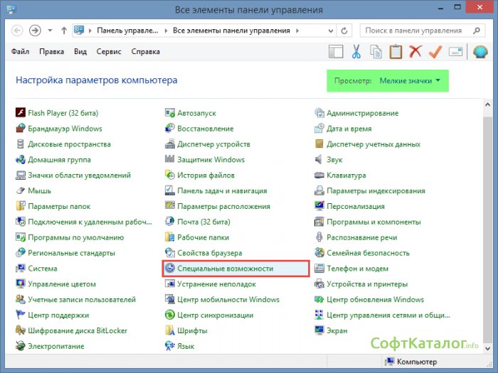Click the Cut scissors toolbar icon
This screenshot has width=498, height=373.
pos(356,52)
